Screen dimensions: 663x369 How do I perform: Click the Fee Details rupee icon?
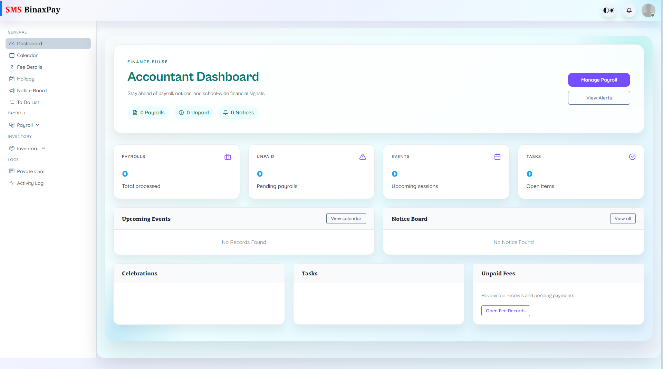12,67
